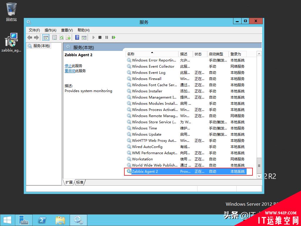Switch to the 扩展 tab
Image resolution: width=301 pixels, height=226 pixels.
coord(69,182)
